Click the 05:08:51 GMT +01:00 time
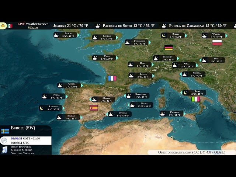The height and width of the screenshot is (177, 236). [x=25, y=139]
